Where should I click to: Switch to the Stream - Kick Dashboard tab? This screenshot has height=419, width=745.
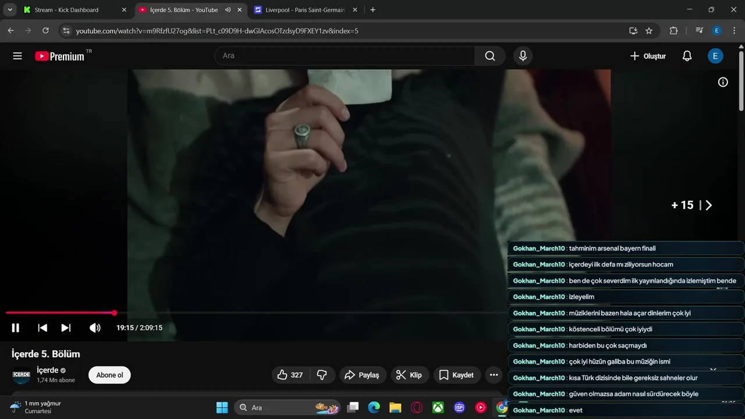(x=66, y=10)
